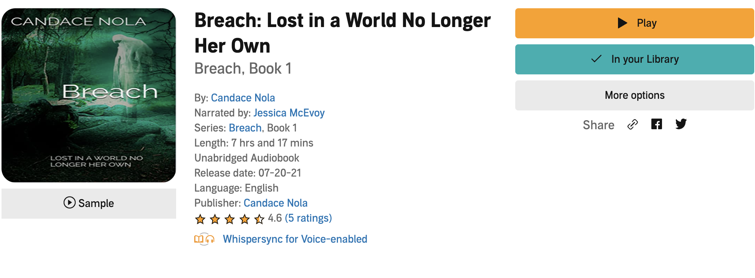Open the Breach book cover image
Image resolution: width=755 pixels, height=278 pixels.
(89, 95)
